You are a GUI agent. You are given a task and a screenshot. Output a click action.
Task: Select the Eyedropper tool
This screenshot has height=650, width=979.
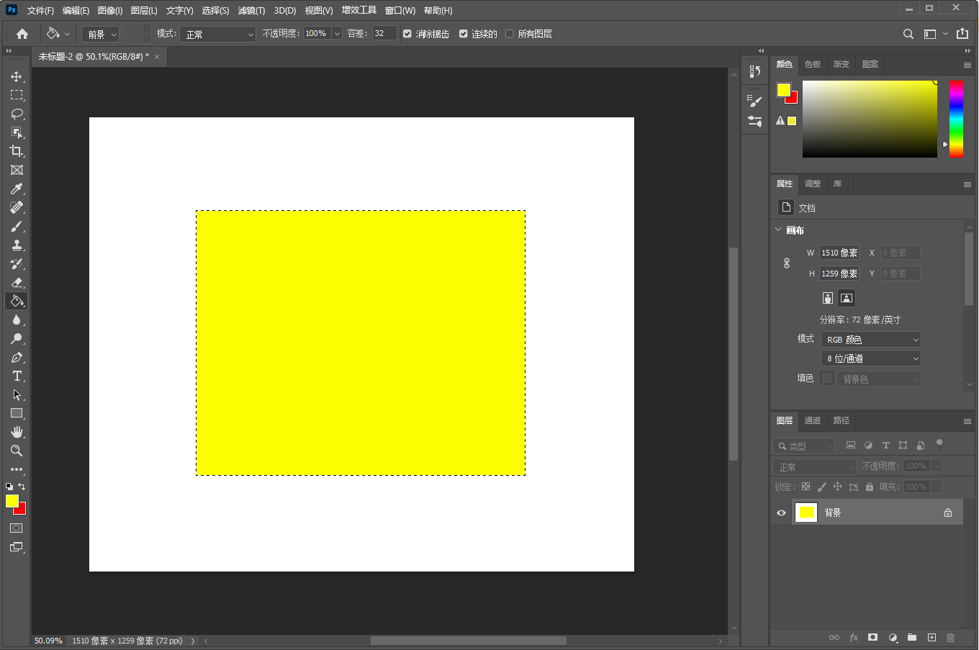pyautogui.click(x=17, y=189)
